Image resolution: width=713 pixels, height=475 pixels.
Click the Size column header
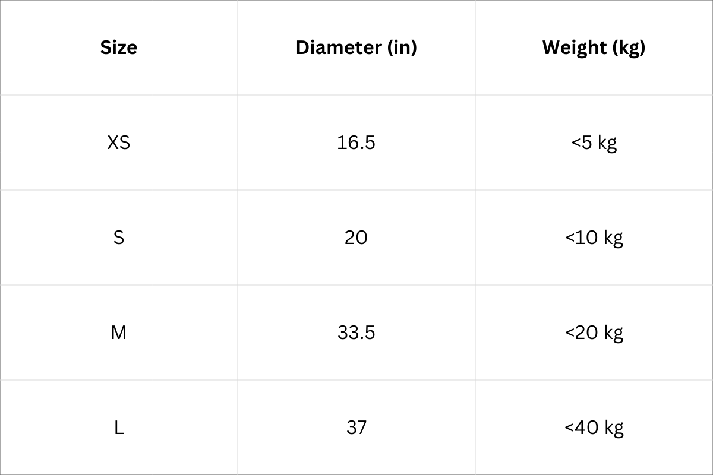119,47
